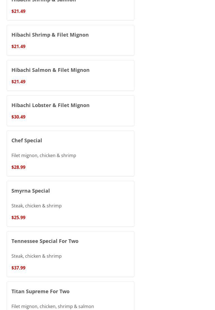Select Titan Supreme For Two
Viewport: 215px width, 310px height.
40,291
